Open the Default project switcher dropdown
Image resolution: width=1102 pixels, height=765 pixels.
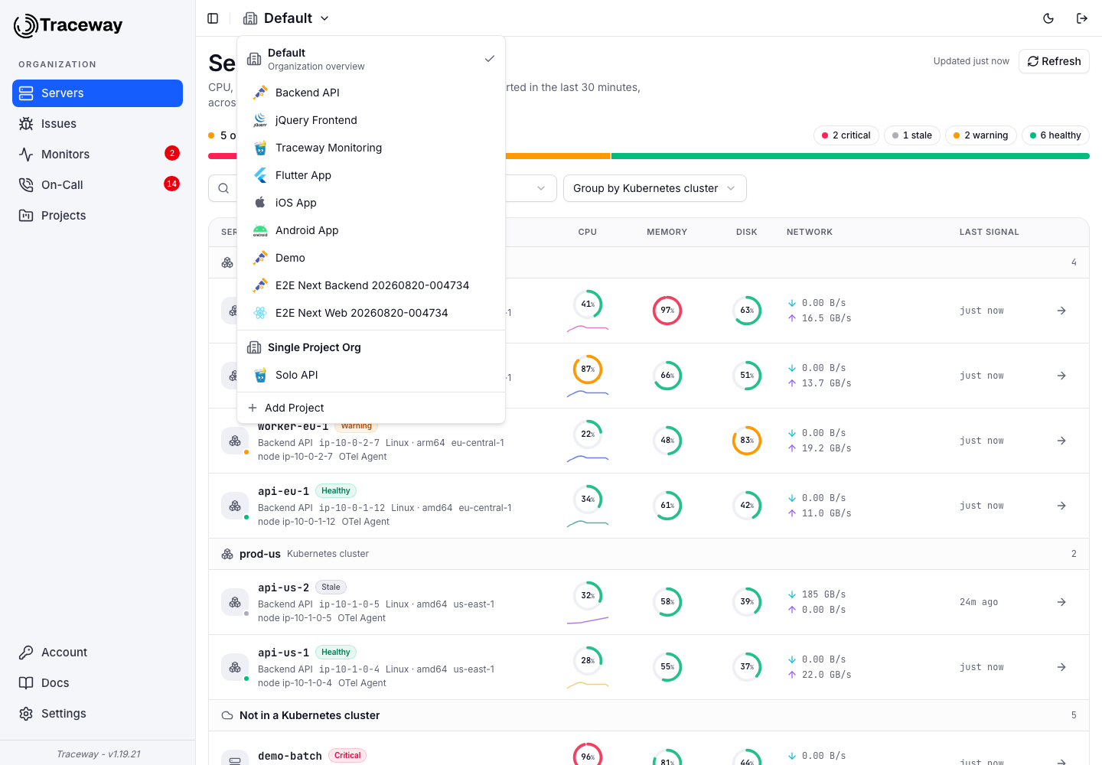click(286, 18)
